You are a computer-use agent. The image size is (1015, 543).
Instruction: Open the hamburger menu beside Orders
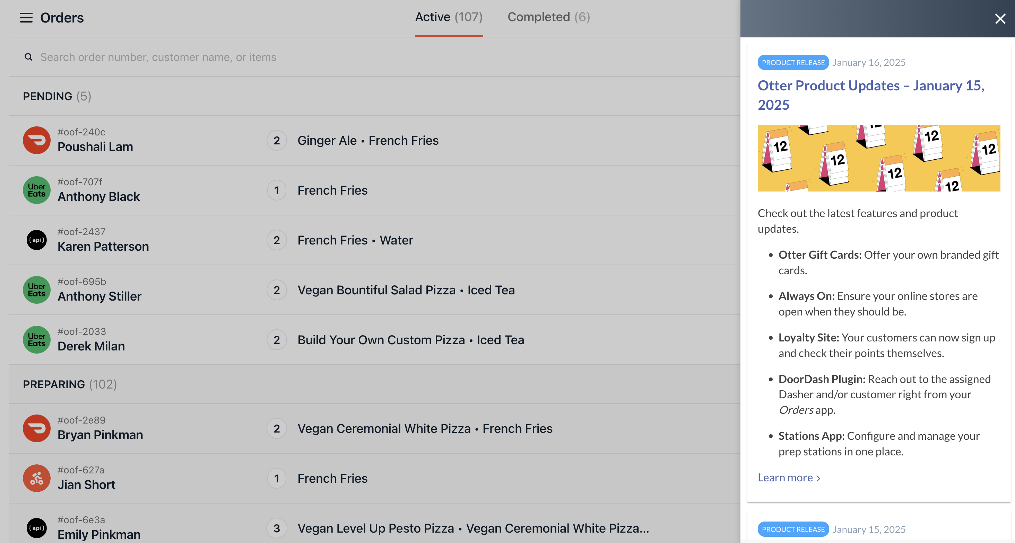pyautogui.click(x=26, y=18)
